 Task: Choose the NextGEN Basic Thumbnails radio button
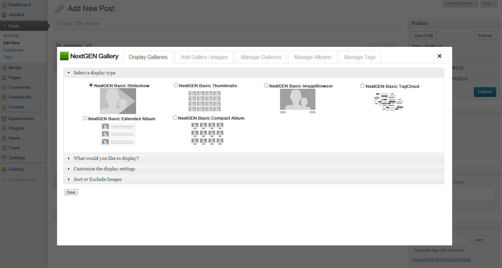click(x=176, y=85)
